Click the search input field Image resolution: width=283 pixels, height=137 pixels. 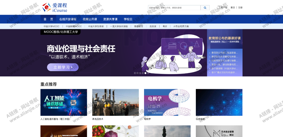tap(174, 8)
